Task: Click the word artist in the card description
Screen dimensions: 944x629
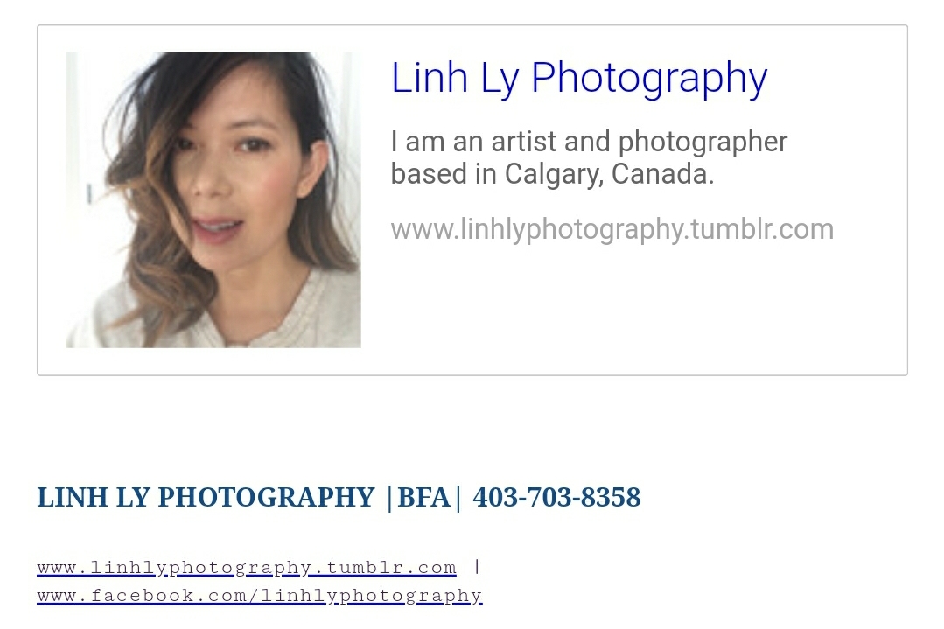Action: pos(523,142)
